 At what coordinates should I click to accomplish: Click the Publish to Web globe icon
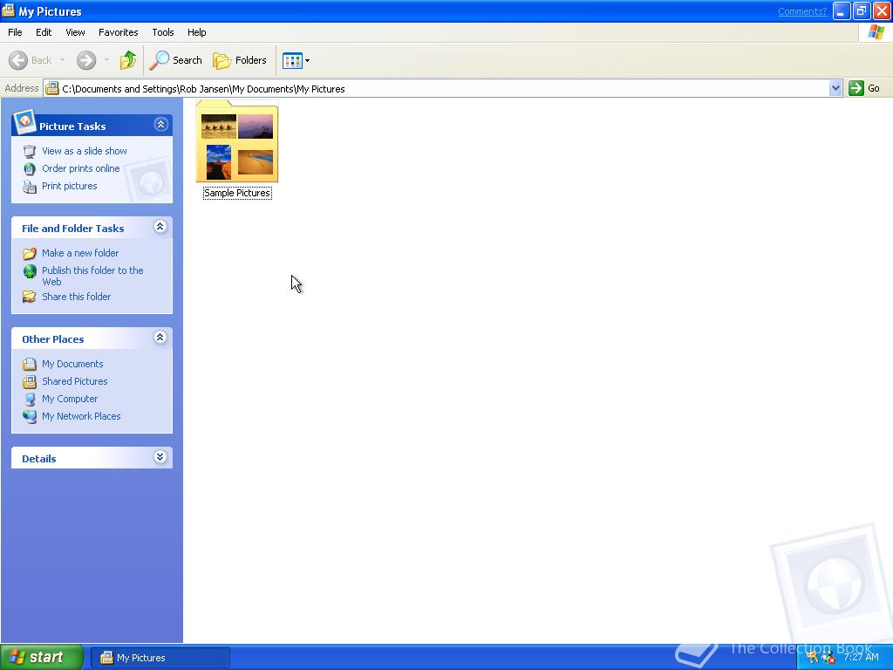[x=30, y=271]
